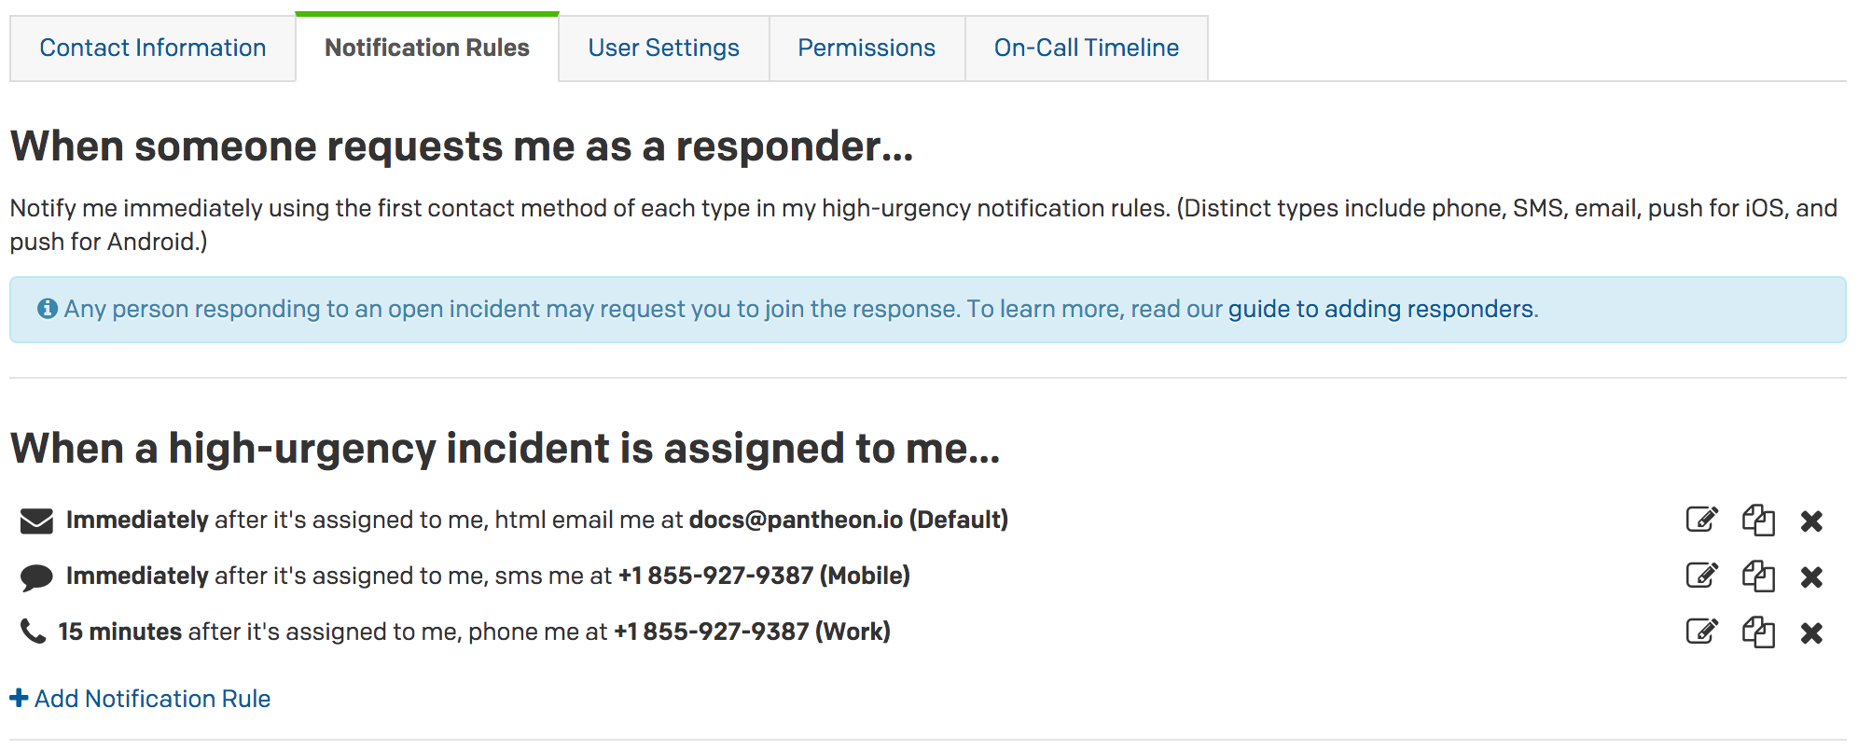This screenshot has height=750, width=1858.
Task: Delete the phone notification rule
Action: click(1811, 631)
